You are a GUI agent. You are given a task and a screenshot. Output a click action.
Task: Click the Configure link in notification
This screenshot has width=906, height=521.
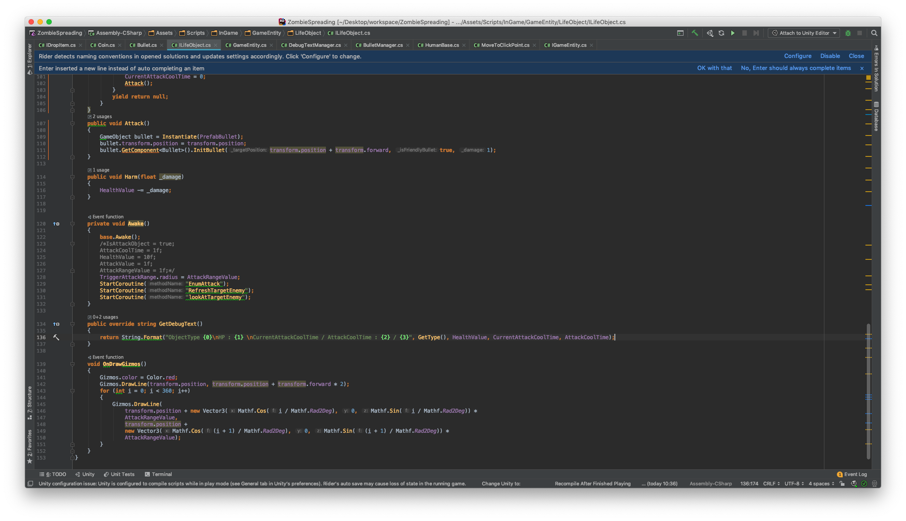pos(798,56)
